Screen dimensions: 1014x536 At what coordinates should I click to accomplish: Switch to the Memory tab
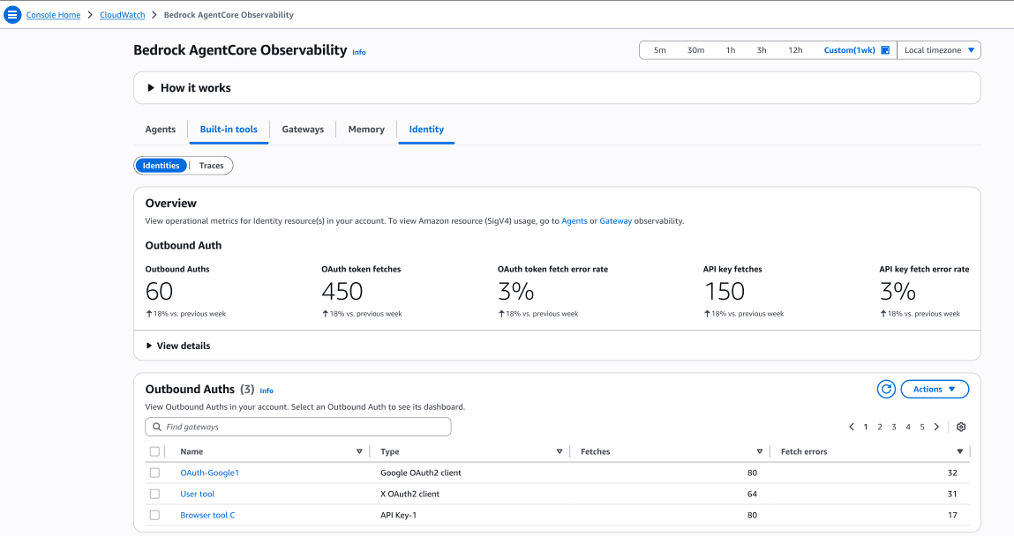[366, 130]
